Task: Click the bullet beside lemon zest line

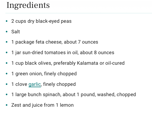Action: pos(7,105)
